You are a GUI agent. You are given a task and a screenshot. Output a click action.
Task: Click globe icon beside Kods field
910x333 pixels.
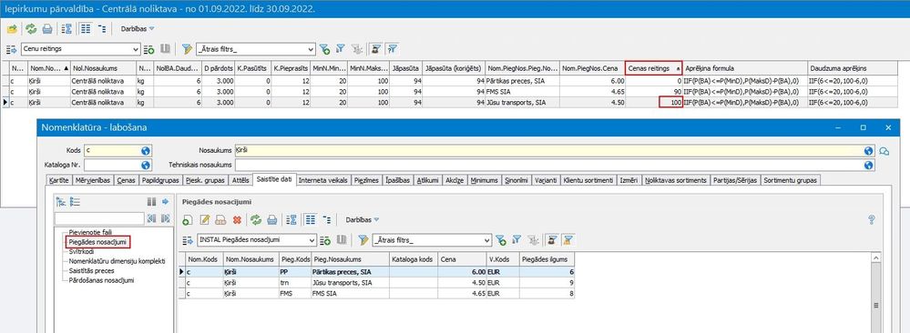146,151
